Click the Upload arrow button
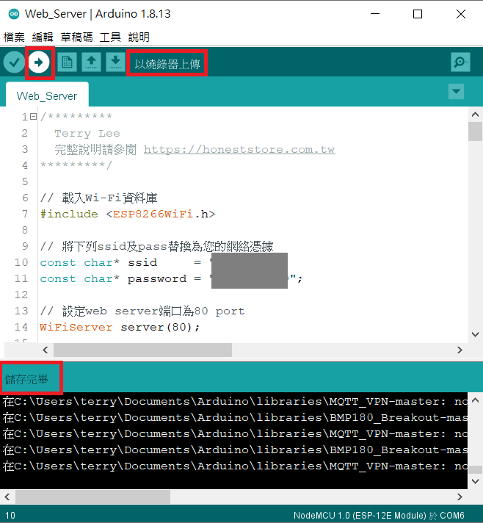The width and height of the screenshot is (483, 523). (x=39, y=62)
